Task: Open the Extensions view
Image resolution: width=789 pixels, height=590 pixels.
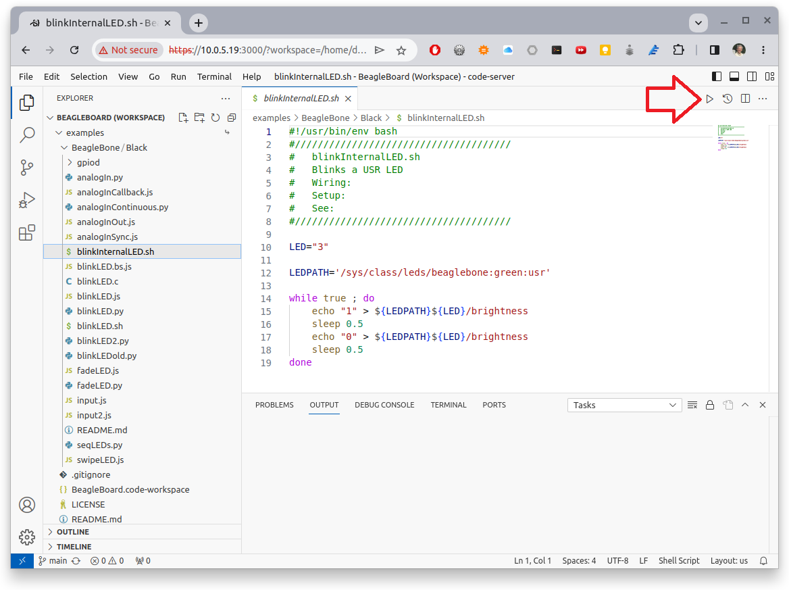Action: point(27,233)
